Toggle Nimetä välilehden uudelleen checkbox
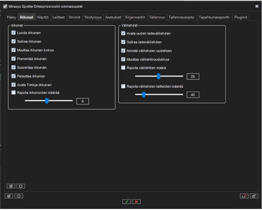Screen dimensions: 262x210 pyautogui.click(x=123, y=51)
